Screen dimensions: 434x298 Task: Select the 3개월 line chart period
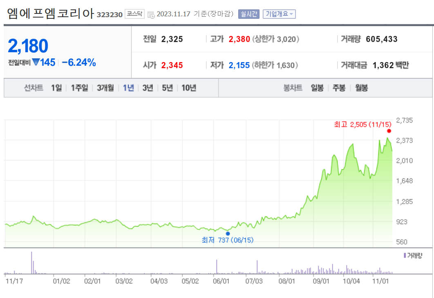point(105,88)
